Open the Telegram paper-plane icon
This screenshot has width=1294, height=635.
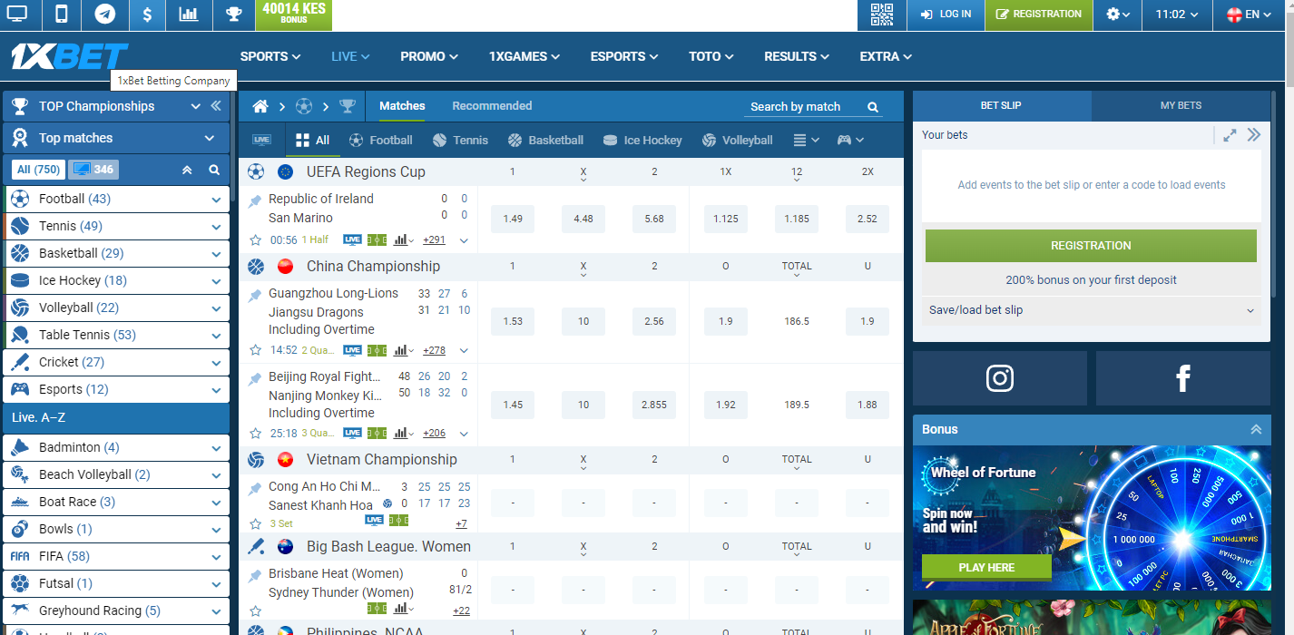coord(105,14)
